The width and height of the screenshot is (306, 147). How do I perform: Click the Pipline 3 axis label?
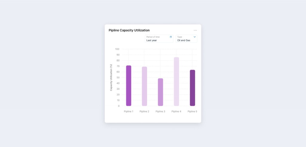[x=160, y=111]
